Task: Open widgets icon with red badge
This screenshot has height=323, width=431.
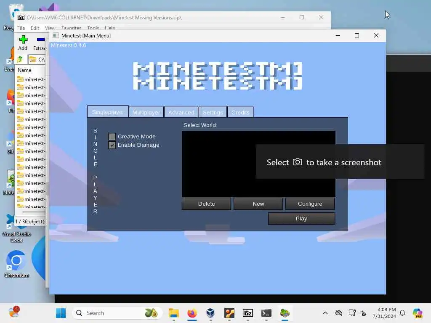Action: (14, 312)
